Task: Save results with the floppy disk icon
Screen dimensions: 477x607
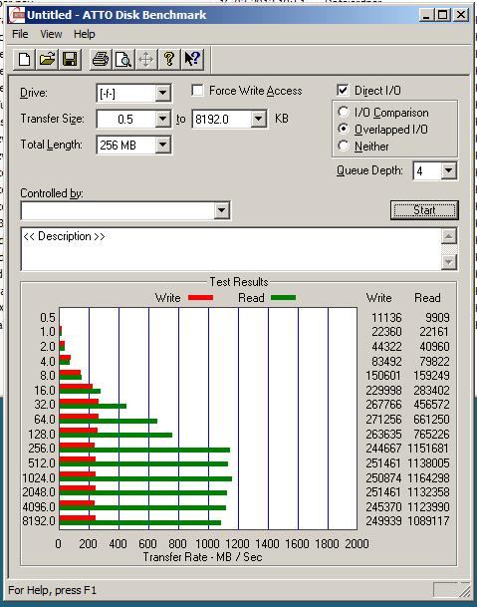Action: 70,59
